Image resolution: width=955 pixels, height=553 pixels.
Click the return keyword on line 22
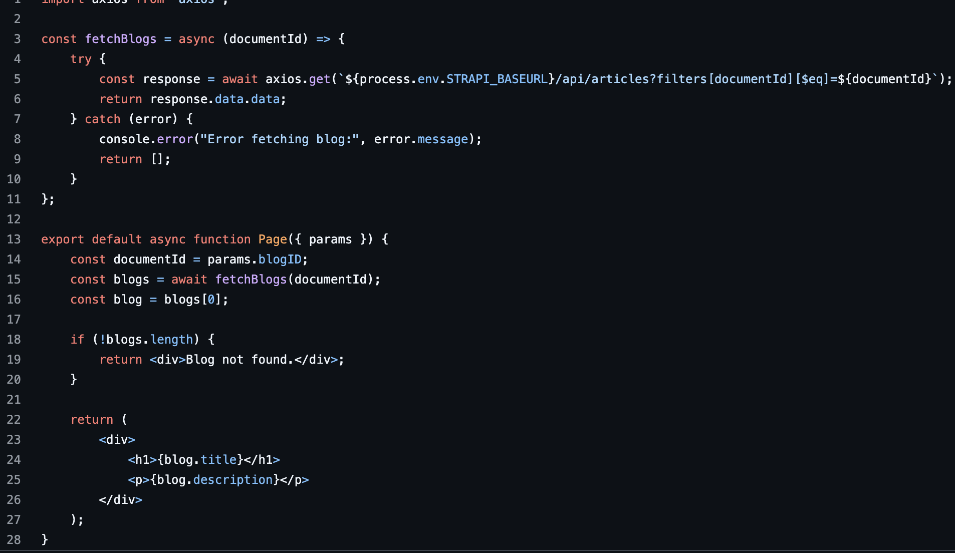tap(92, 420)
